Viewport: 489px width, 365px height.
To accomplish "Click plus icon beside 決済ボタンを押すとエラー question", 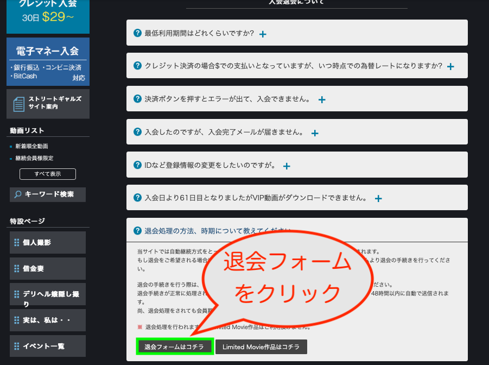I will point(321,100).
